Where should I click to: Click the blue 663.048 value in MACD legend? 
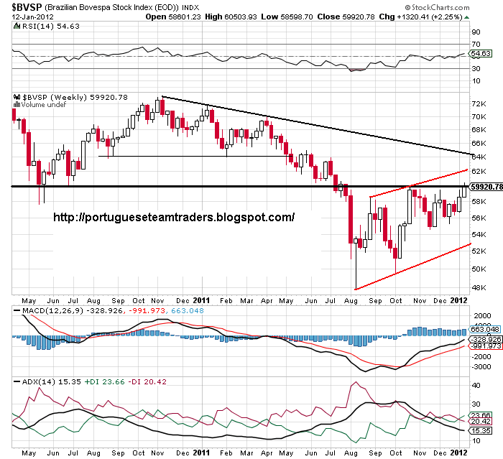(x=188, y=310)
